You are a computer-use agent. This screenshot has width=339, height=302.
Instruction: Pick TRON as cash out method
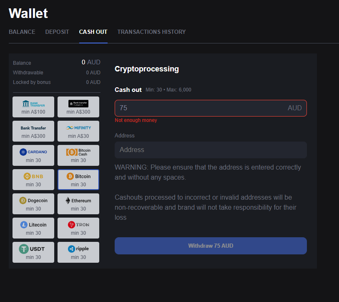click(x=78, y=228)
